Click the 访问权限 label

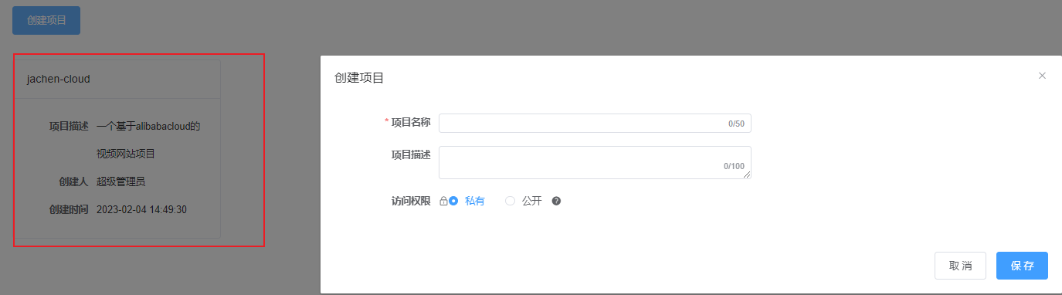[411, 201]
